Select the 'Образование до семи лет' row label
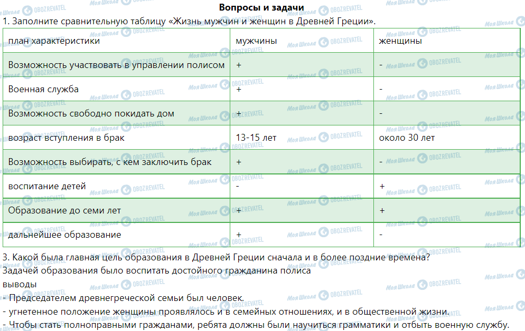Screen dimensions: 525x331 coord(64,210)
